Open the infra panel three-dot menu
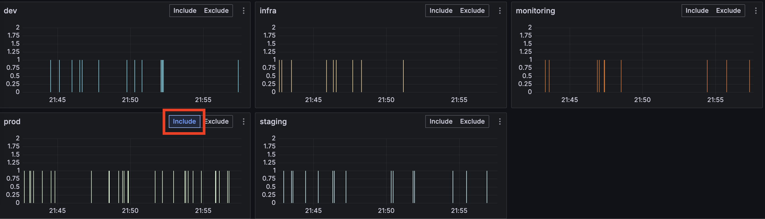The width and height of the screenshot is (765, 219). [500, 11]
